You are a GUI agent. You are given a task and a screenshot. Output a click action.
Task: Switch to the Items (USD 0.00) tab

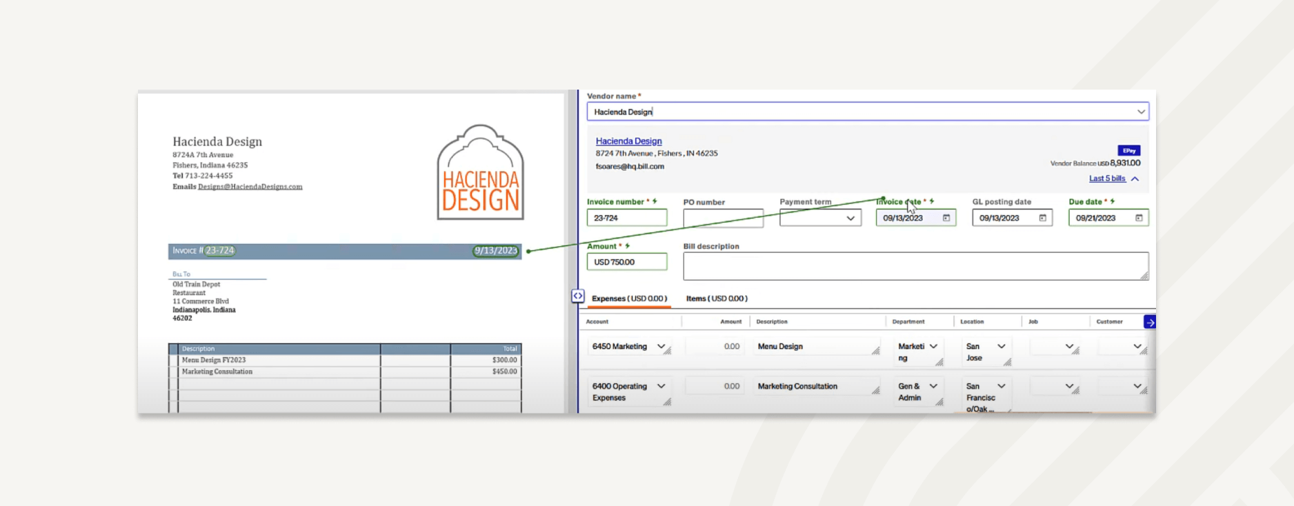717,298
